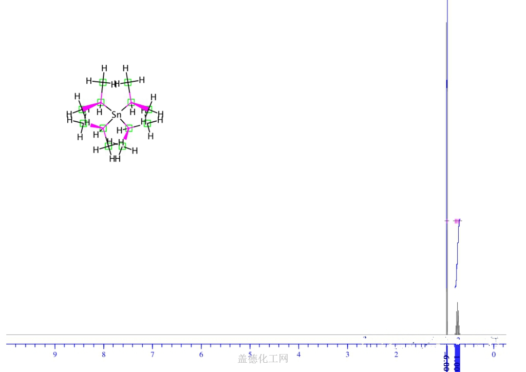526x372 pixels.
Task: Click the 0 ppm axis label
Action: tap(494, 355)
